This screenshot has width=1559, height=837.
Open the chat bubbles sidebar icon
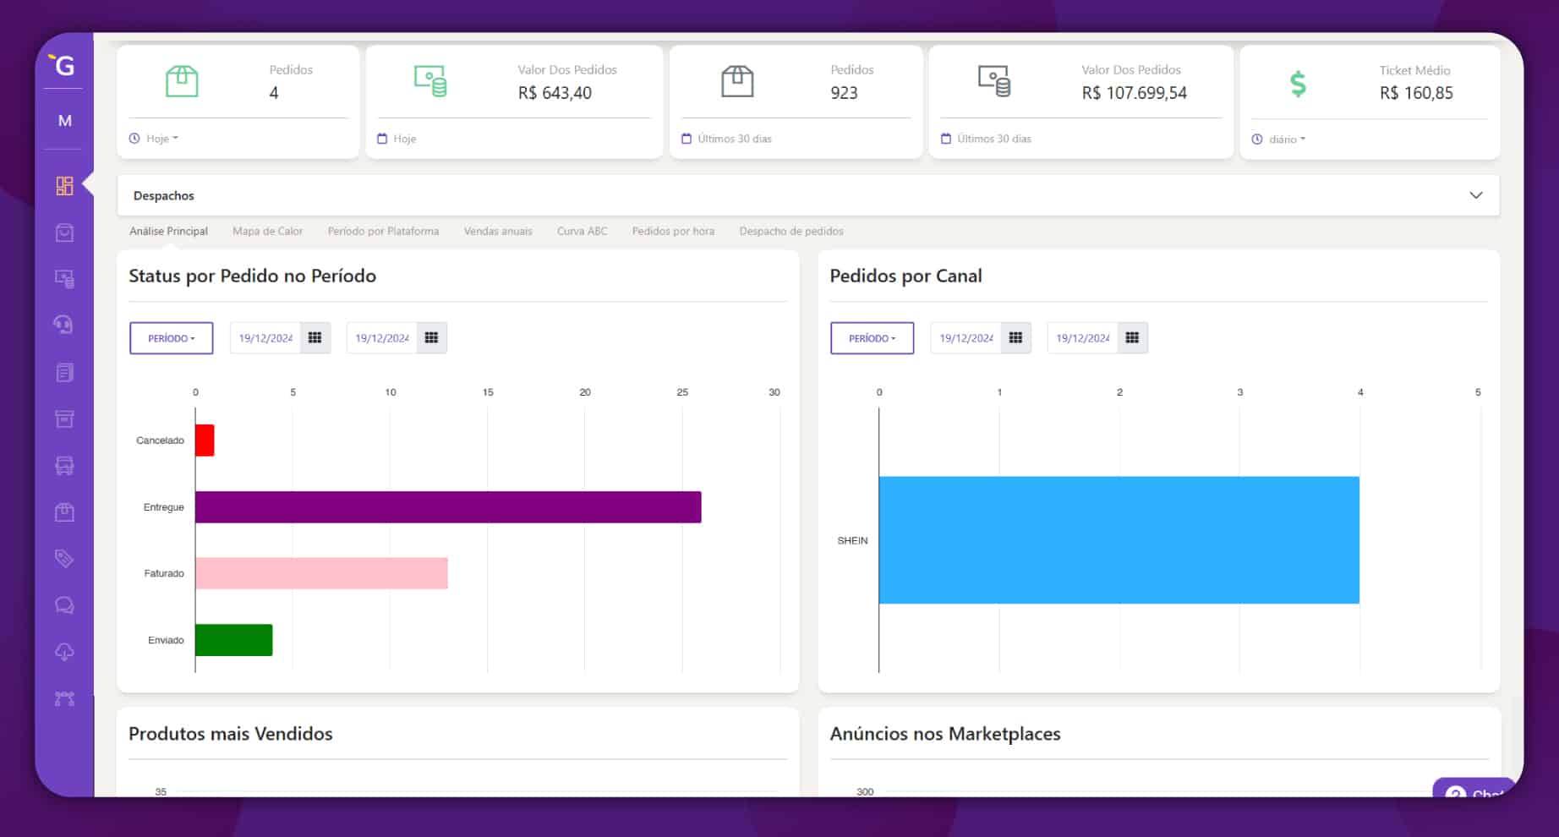tap(64, 605)
